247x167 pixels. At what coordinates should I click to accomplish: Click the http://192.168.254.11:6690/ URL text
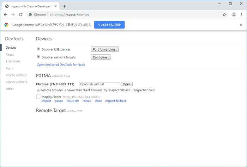click(82, 97)
